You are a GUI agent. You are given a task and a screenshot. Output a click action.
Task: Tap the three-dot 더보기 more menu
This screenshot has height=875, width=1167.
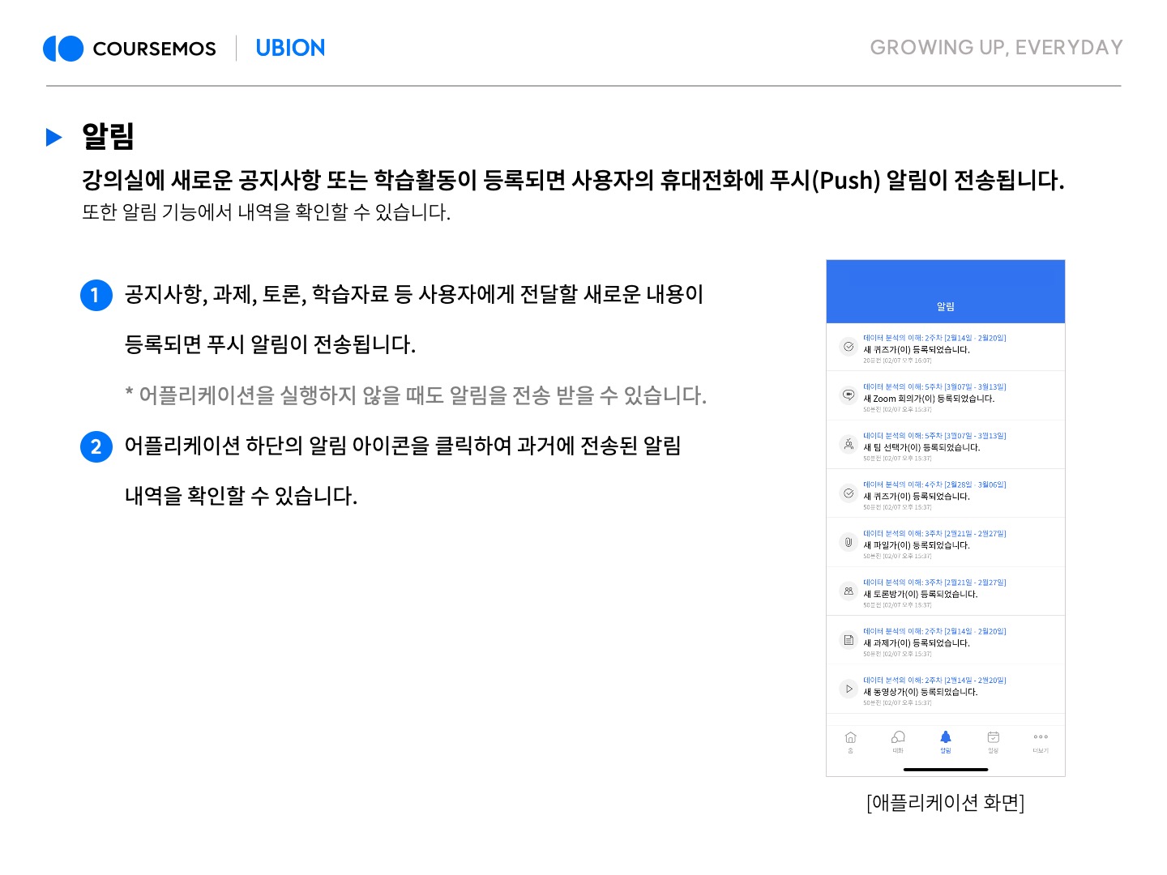pyautogui.click(x=1041, y=740)
